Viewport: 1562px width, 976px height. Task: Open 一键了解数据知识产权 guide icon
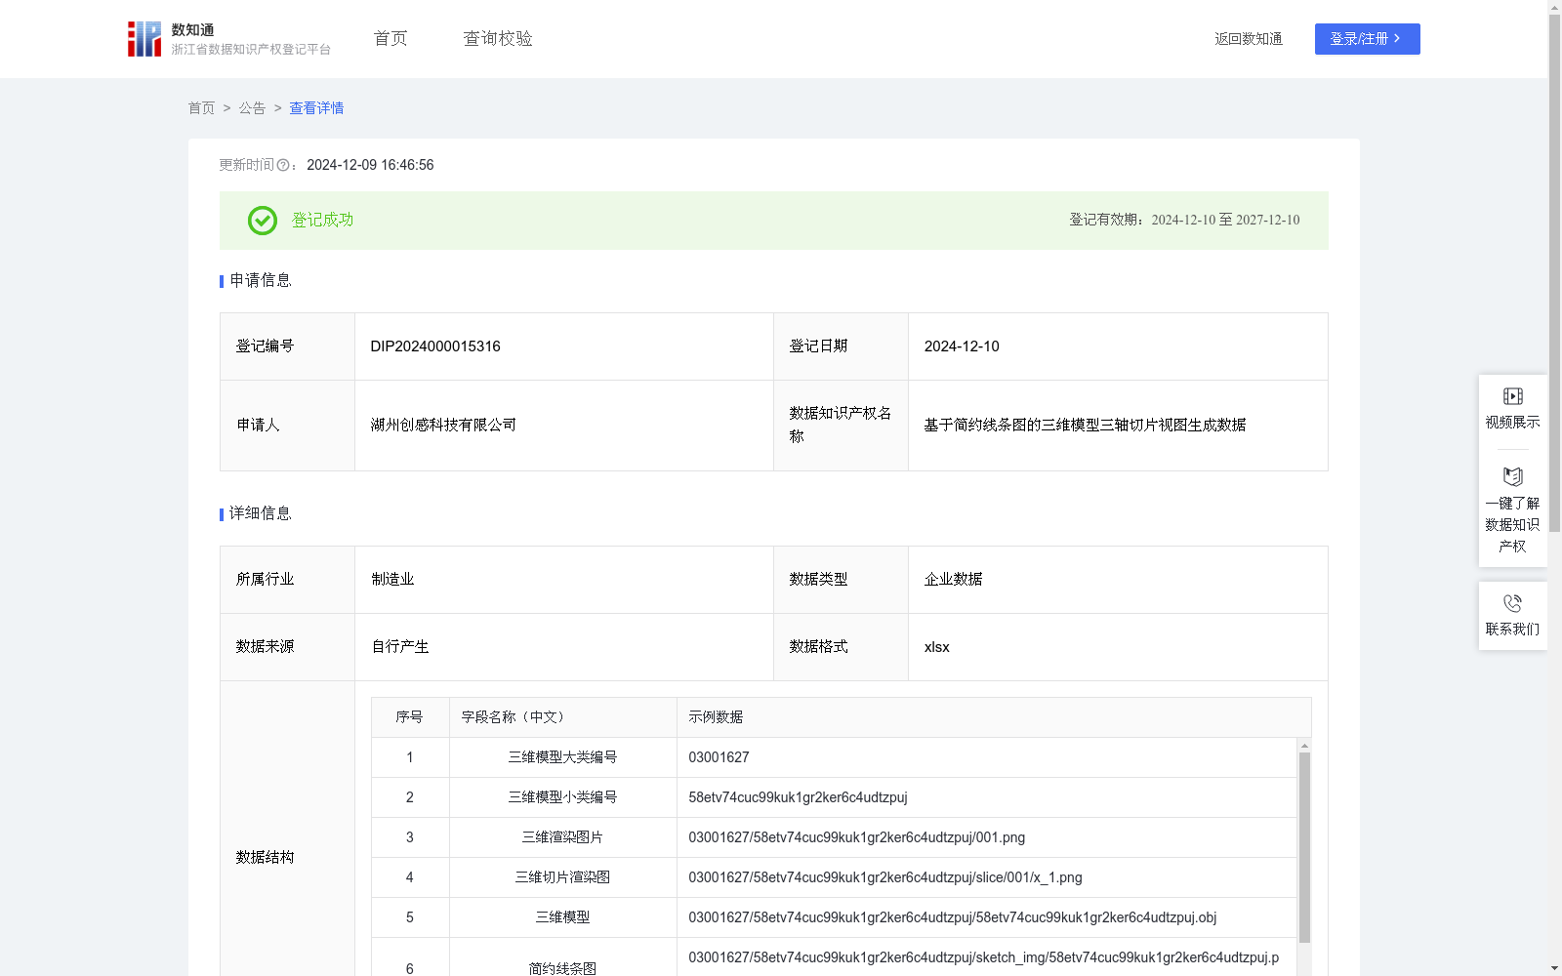pos(1512,477)
